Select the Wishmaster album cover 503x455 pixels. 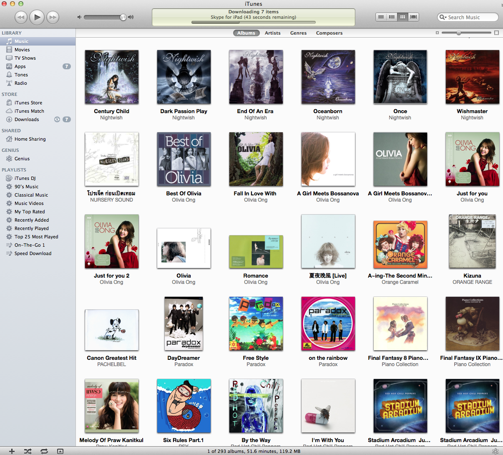[x=473, y=77]
